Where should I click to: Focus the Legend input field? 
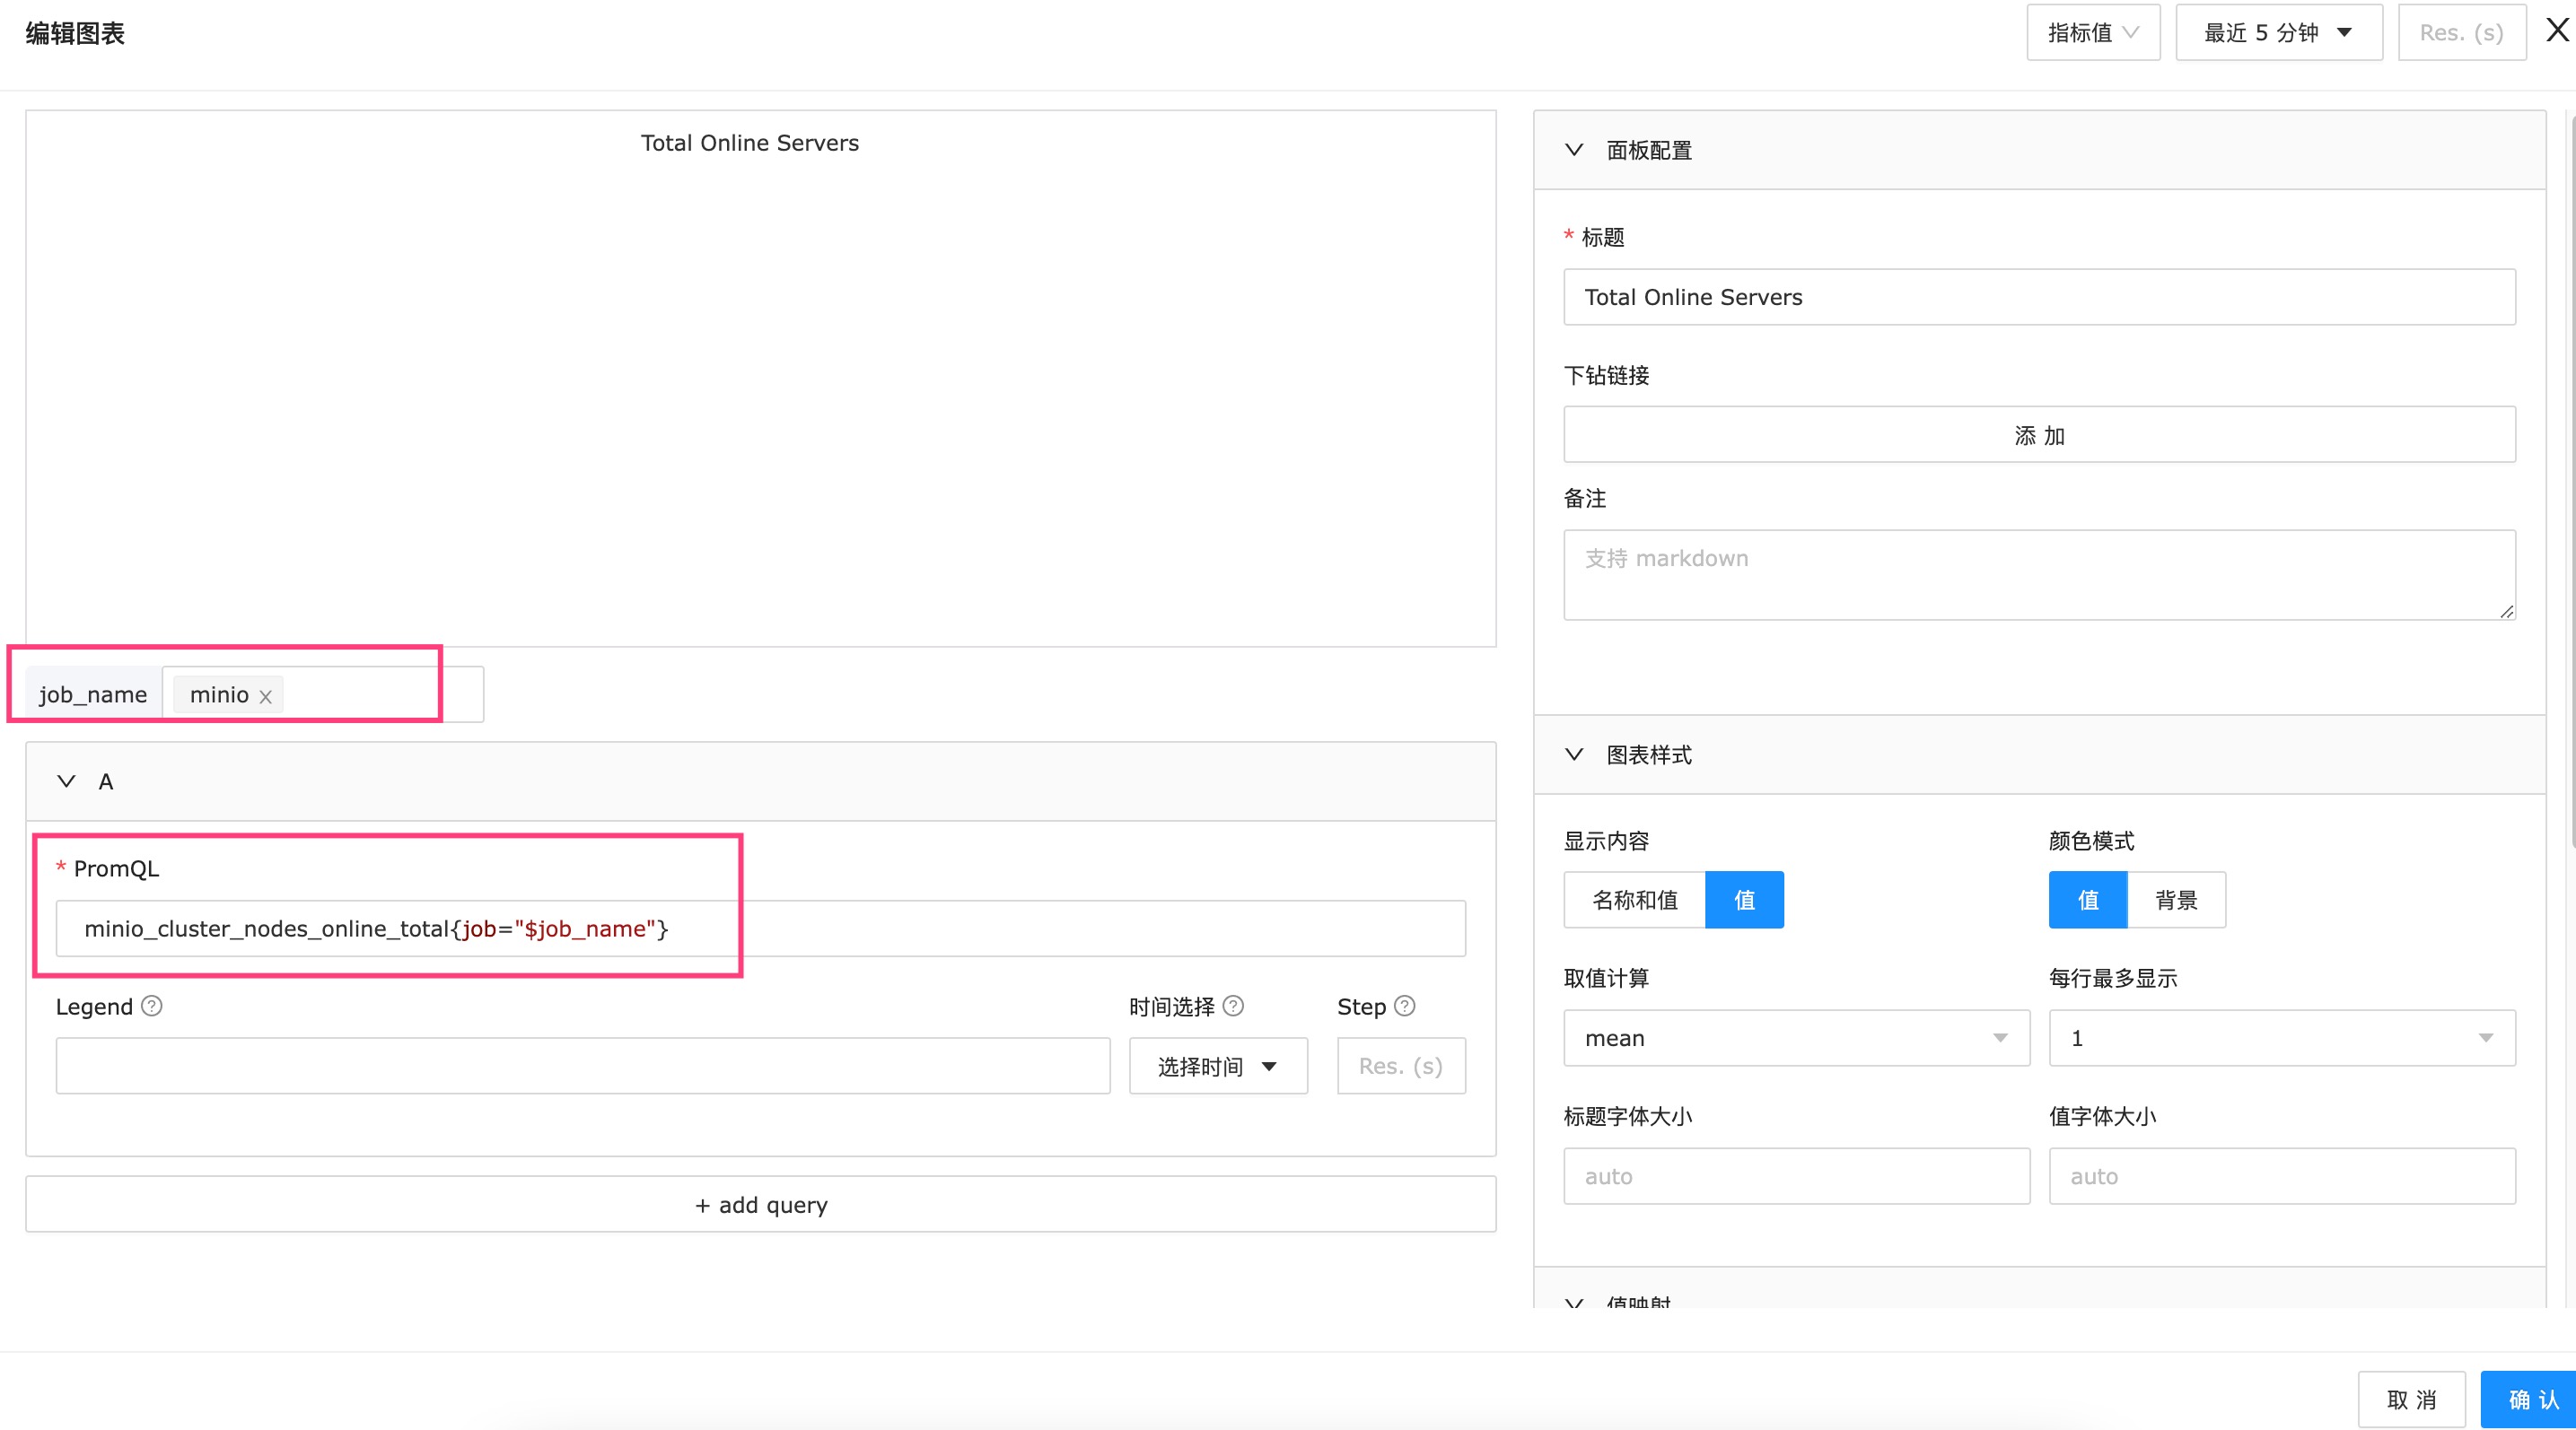point(583,1067)
